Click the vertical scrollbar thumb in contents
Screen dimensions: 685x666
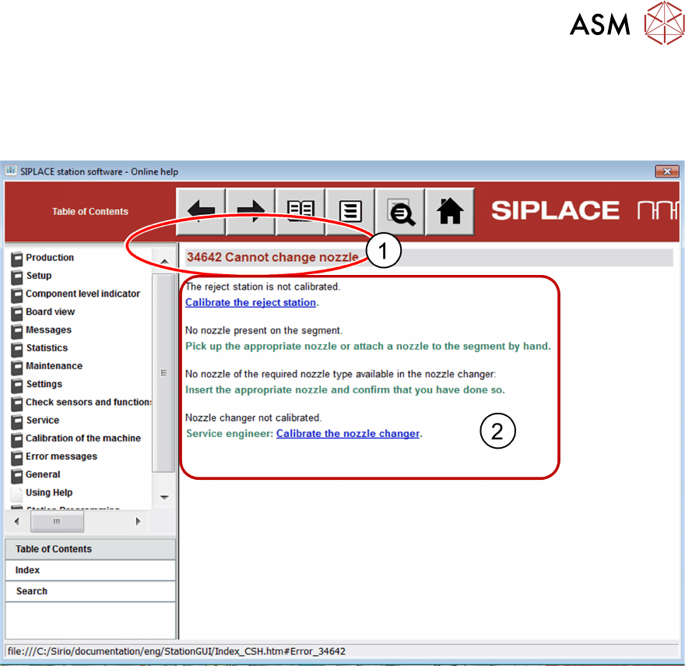(x=163, y=373)
